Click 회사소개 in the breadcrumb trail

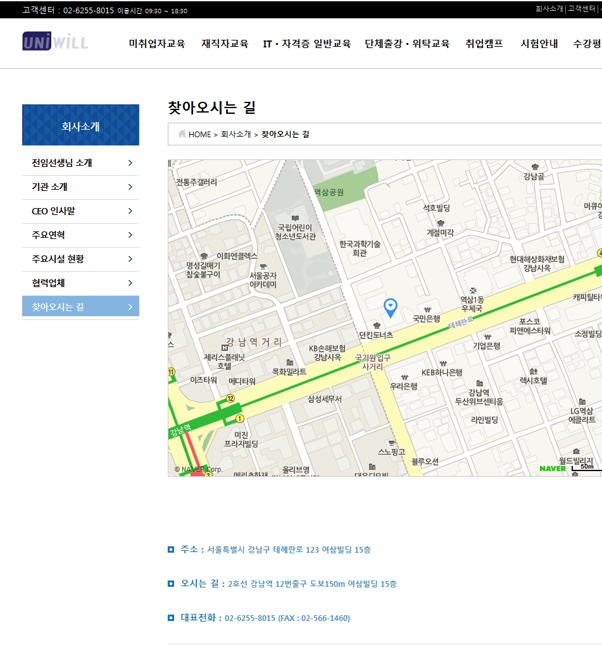(236, 134)
